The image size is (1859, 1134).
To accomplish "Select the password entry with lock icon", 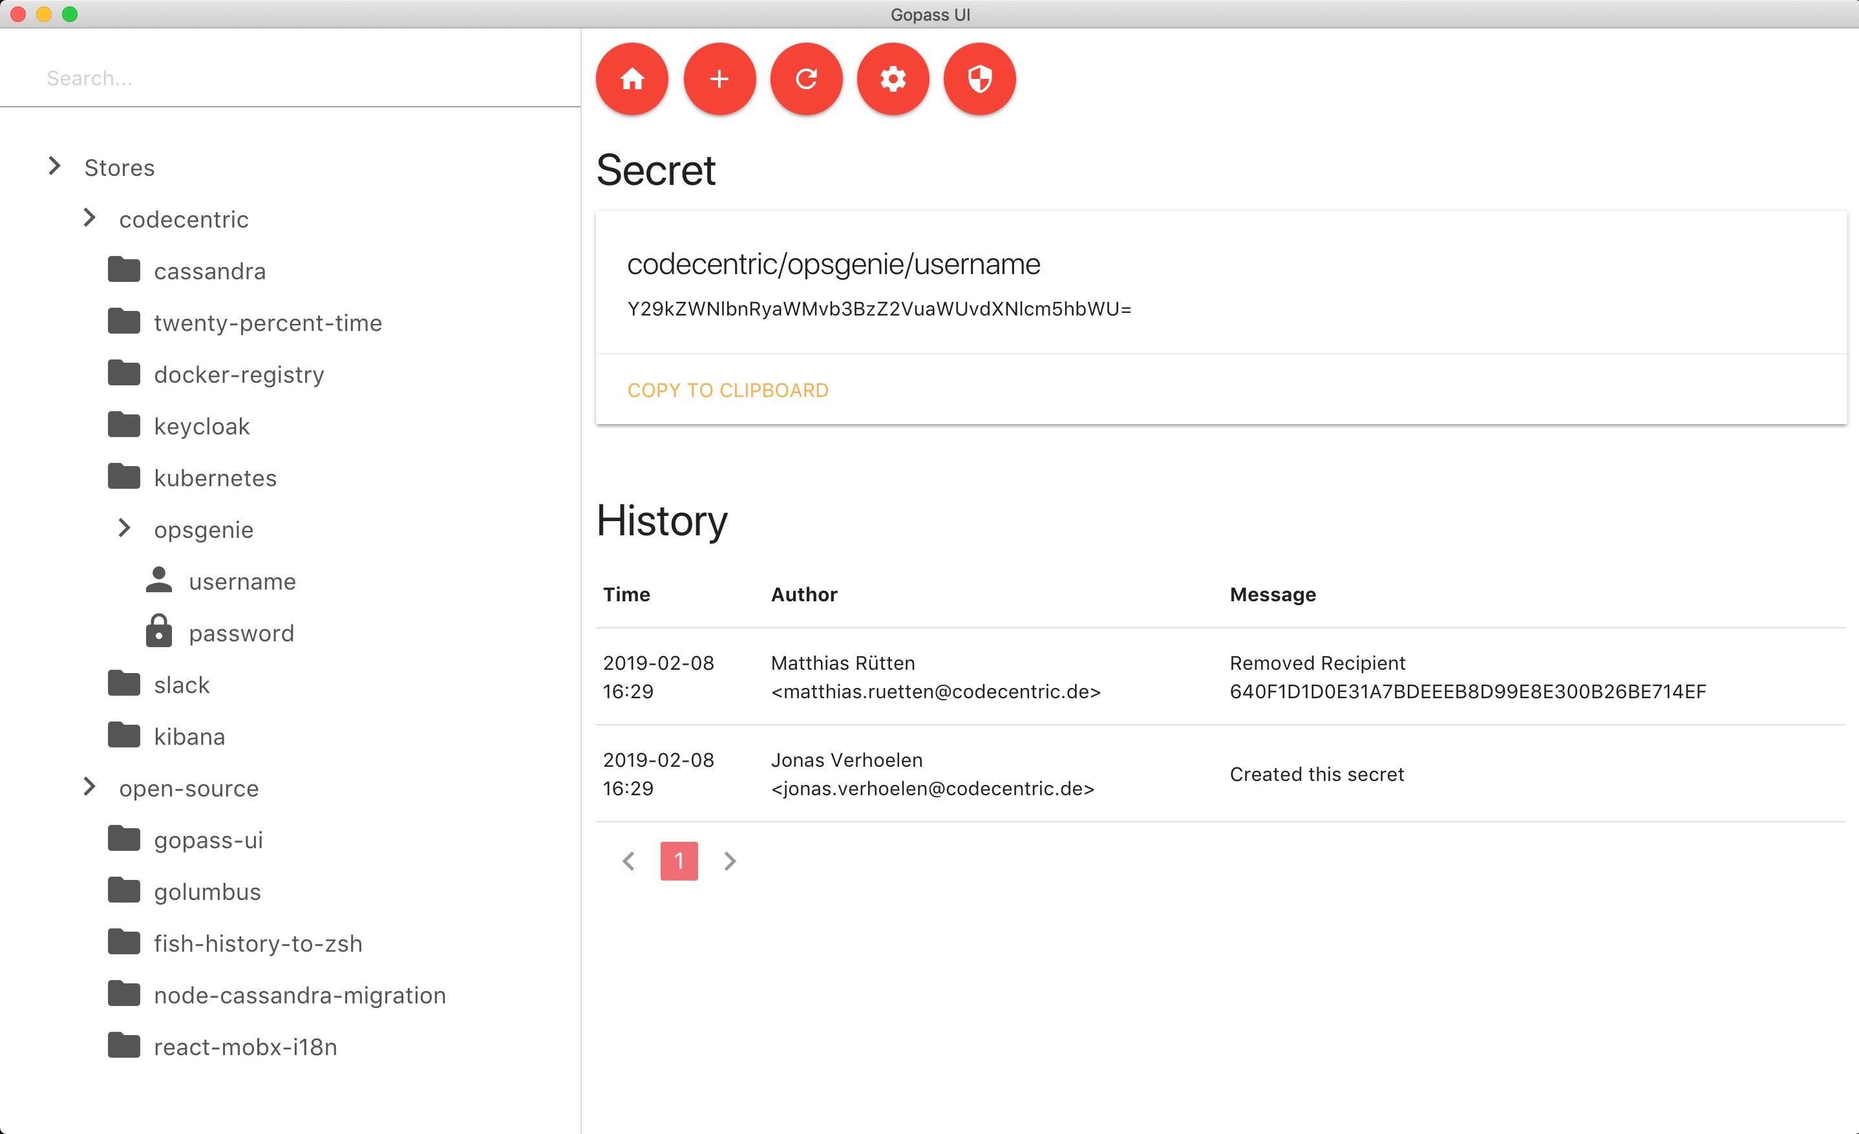I will tap(240, 633).
